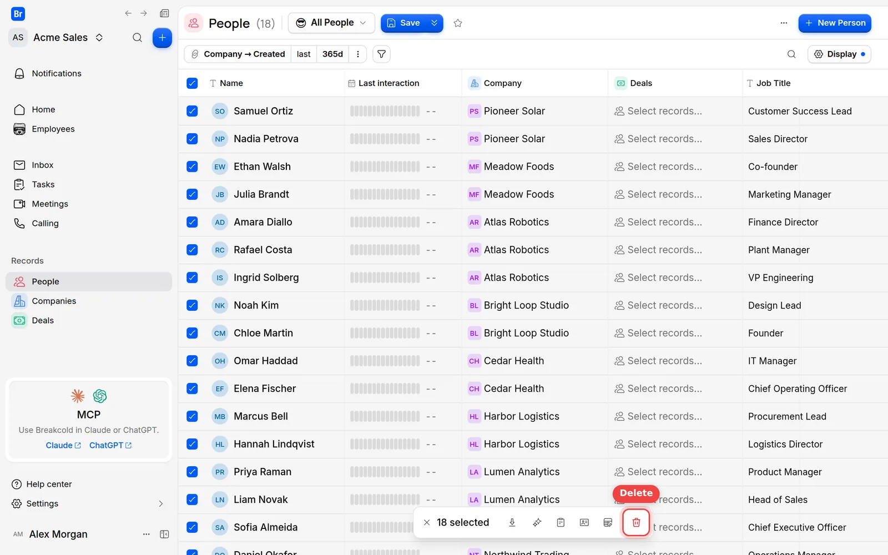Image resolution: width=888 pixels, height=555 pixels.
Task: Click the blue plus create button in sidebar
Action: [x=162, y=38]
